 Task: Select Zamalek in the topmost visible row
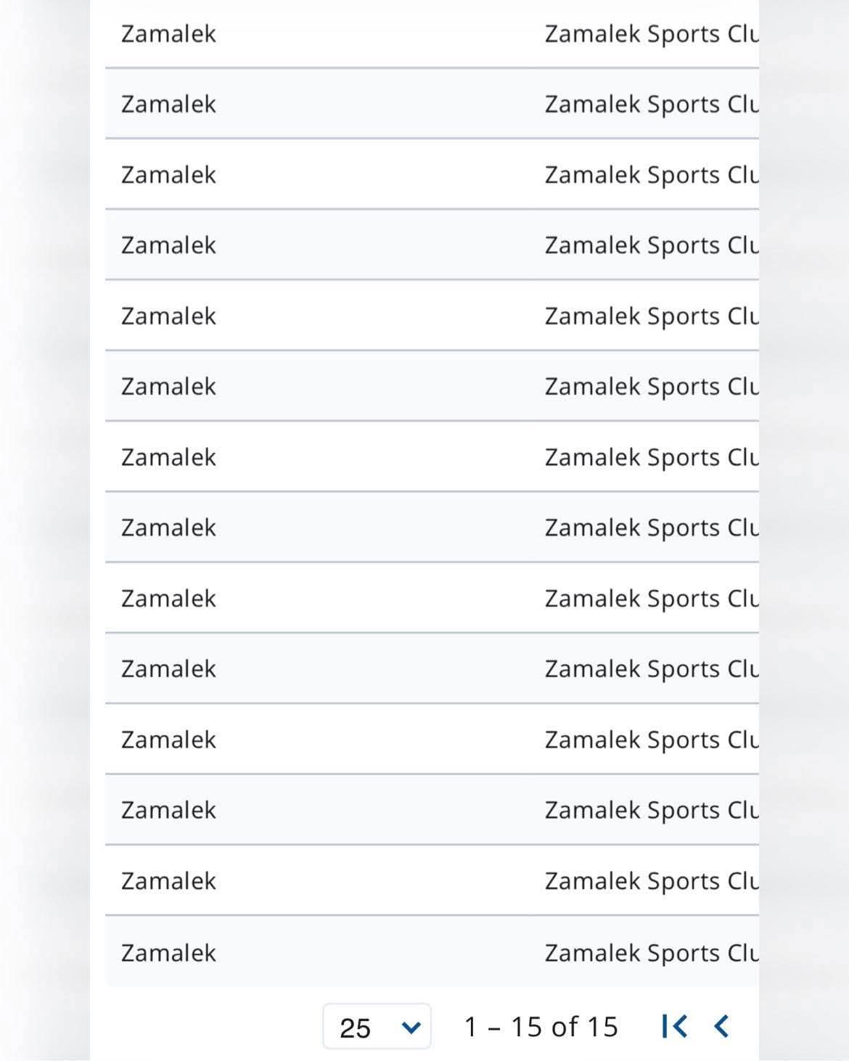click(x=168, y=34)
